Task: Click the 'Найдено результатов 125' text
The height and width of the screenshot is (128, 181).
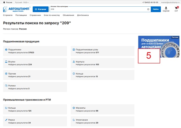Action: 20,111
